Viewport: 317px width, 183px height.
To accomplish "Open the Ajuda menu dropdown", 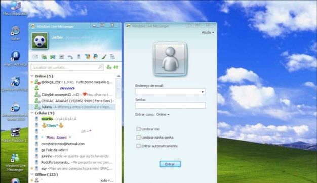I will (208, 32).
